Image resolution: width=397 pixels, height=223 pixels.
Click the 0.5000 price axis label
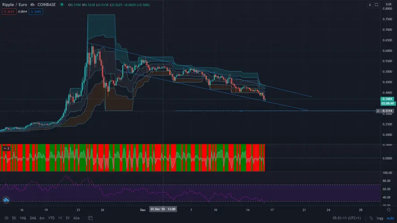[x=387, y=72]
